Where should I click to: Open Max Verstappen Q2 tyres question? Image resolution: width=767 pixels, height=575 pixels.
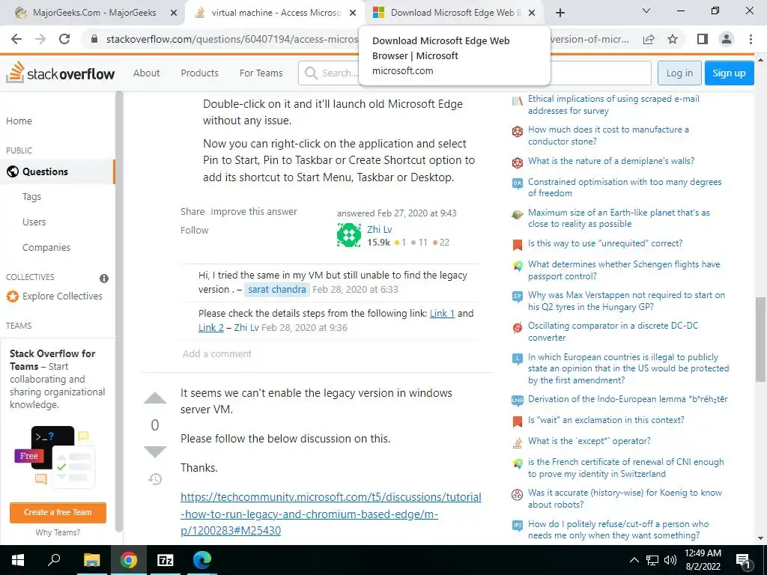click(x=626, y=301)
